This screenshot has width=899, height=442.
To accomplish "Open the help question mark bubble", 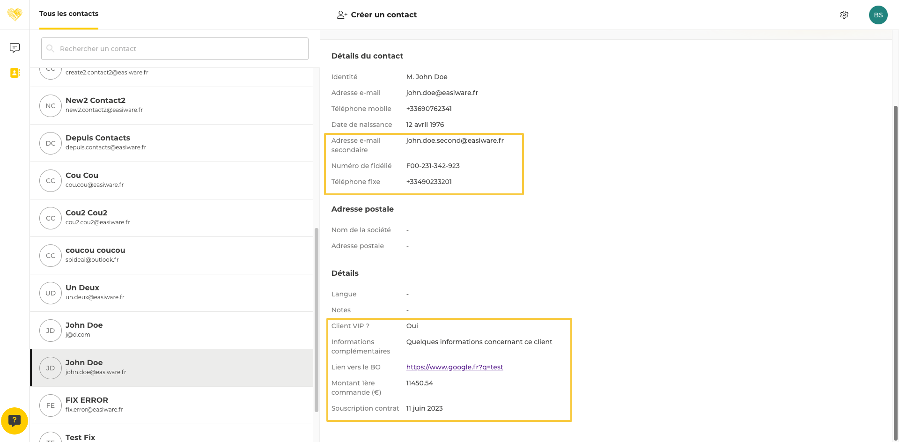I will tap(15, 420).
